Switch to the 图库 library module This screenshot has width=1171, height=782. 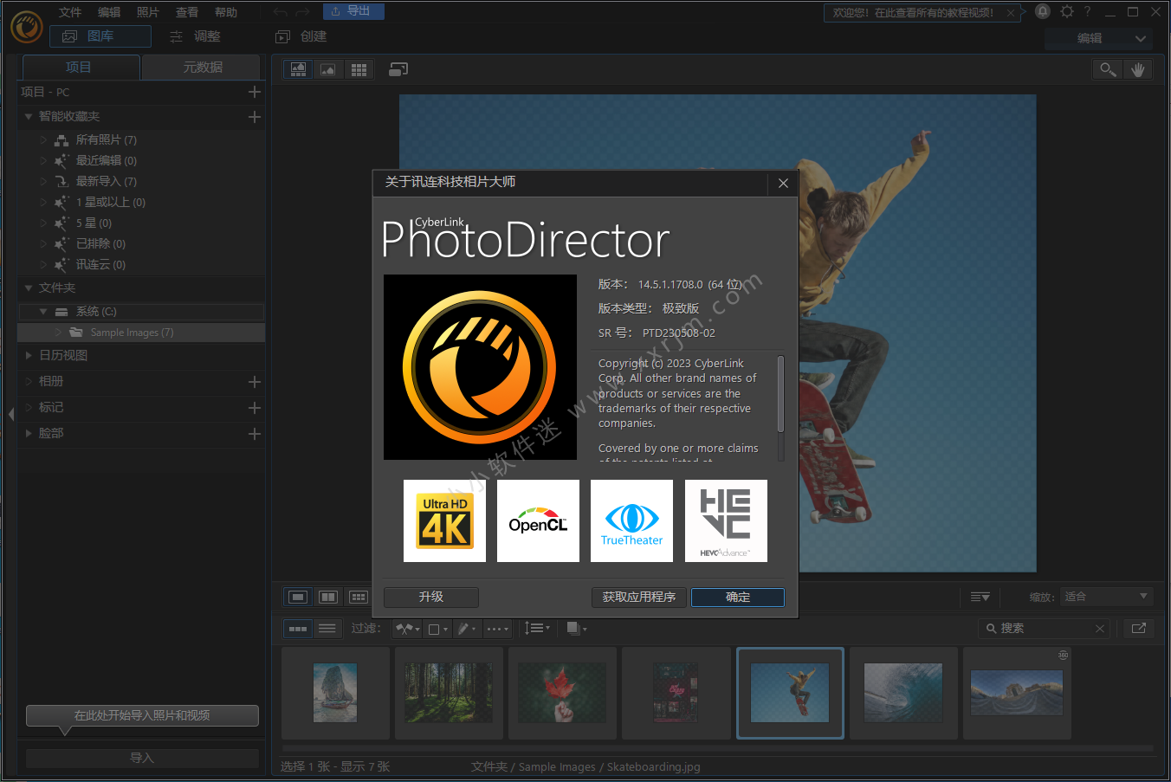[100, 36]
